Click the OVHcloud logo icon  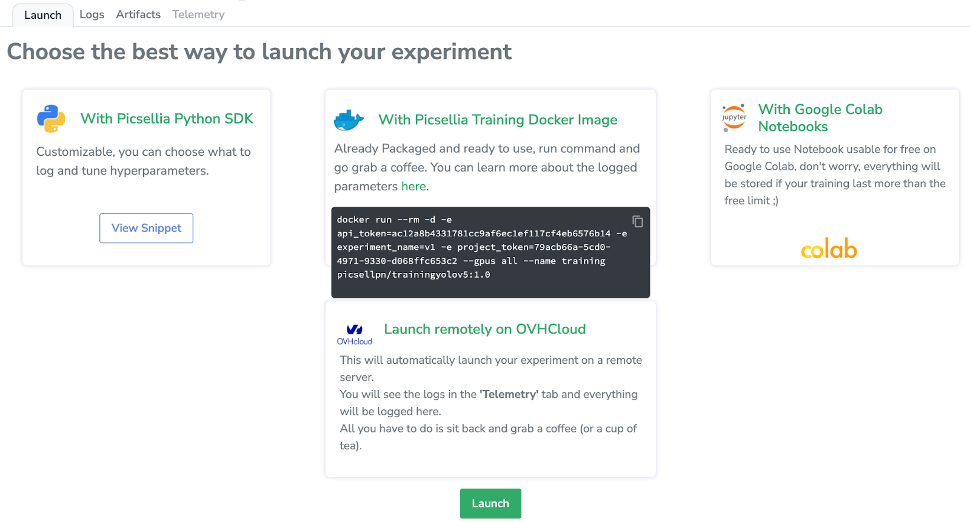355,335
